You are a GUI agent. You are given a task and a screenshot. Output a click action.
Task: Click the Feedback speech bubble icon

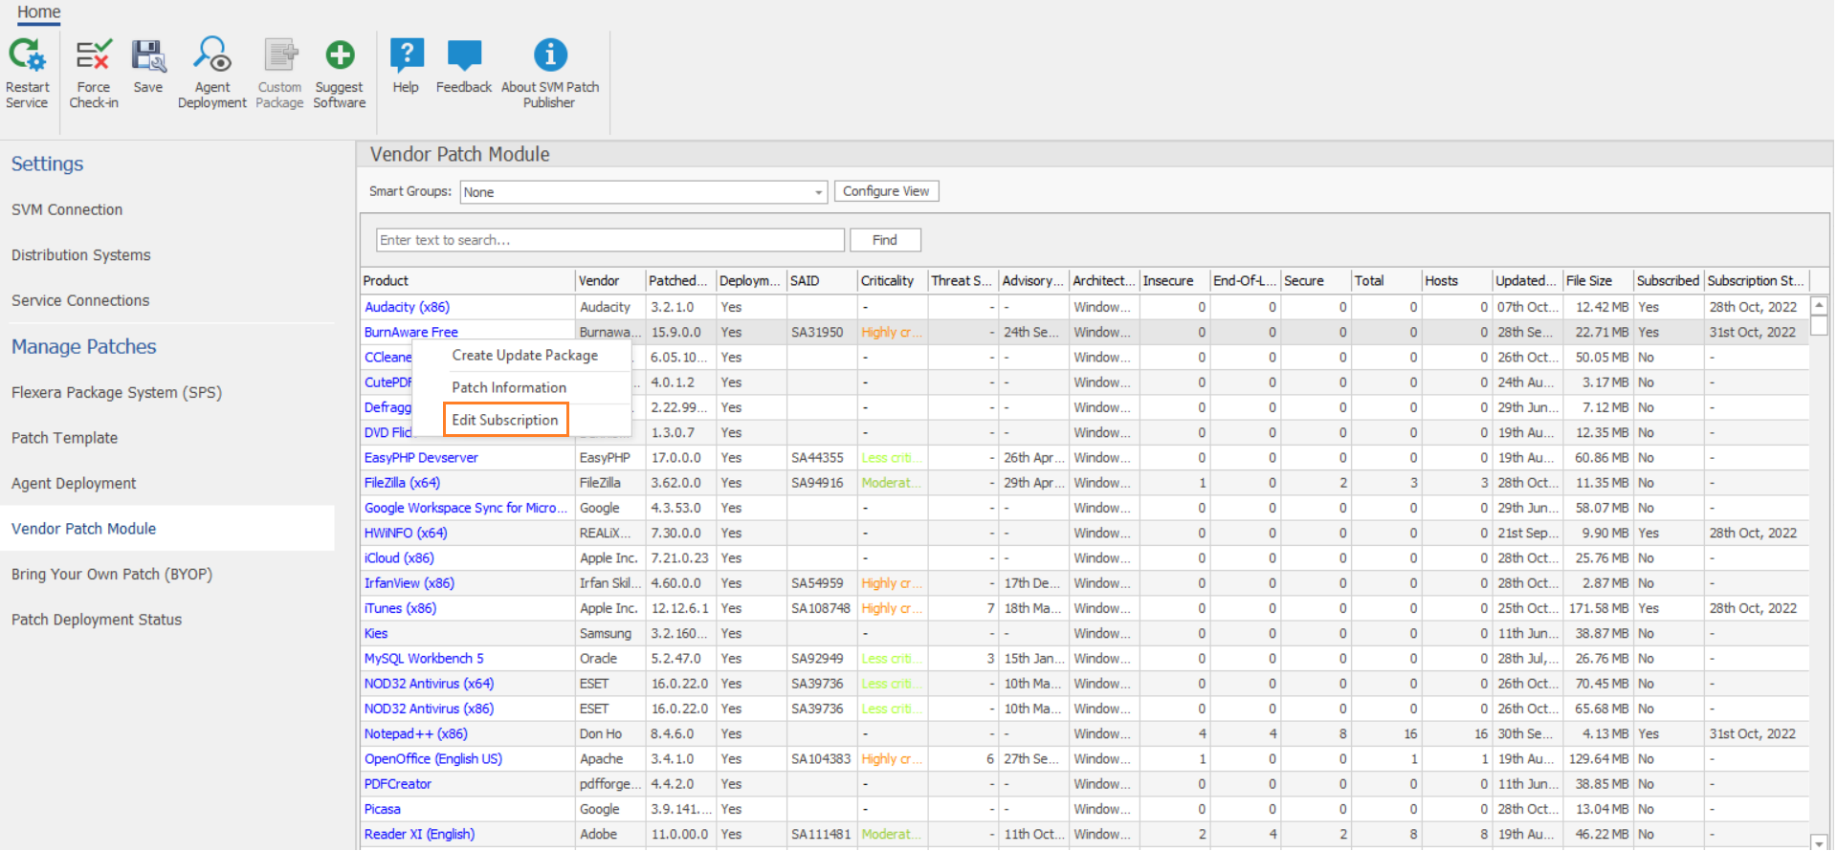point(464,55)
